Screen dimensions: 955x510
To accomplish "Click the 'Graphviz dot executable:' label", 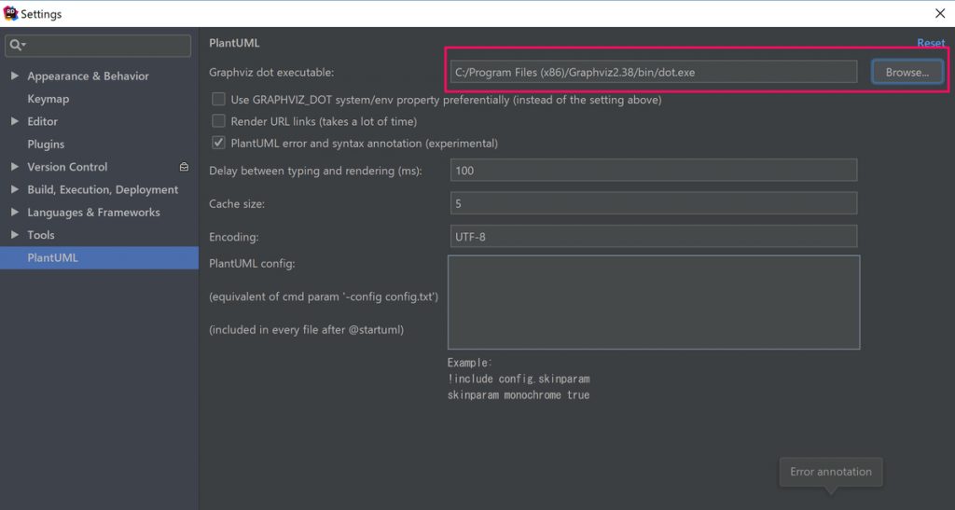I will click(x=271, y=72).
